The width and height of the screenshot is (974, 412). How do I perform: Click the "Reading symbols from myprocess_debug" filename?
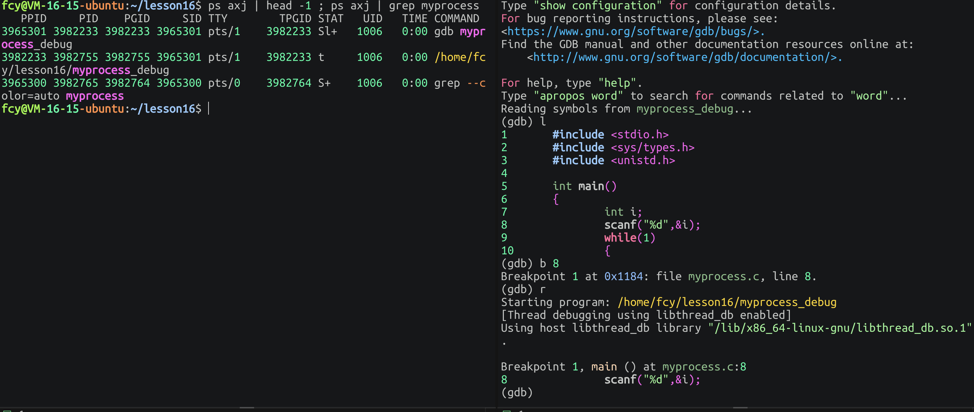(684, 109)
